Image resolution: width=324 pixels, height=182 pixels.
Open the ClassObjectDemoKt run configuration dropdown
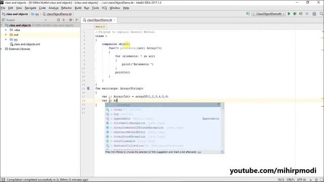[269, 14]
